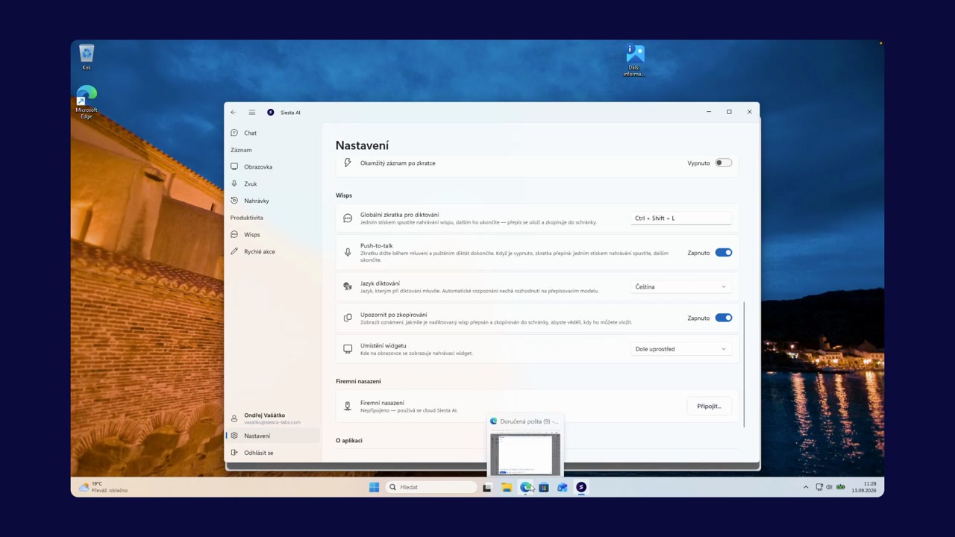
Task: Open Nahrávky recordings history icon
Action: coord(234,201)
